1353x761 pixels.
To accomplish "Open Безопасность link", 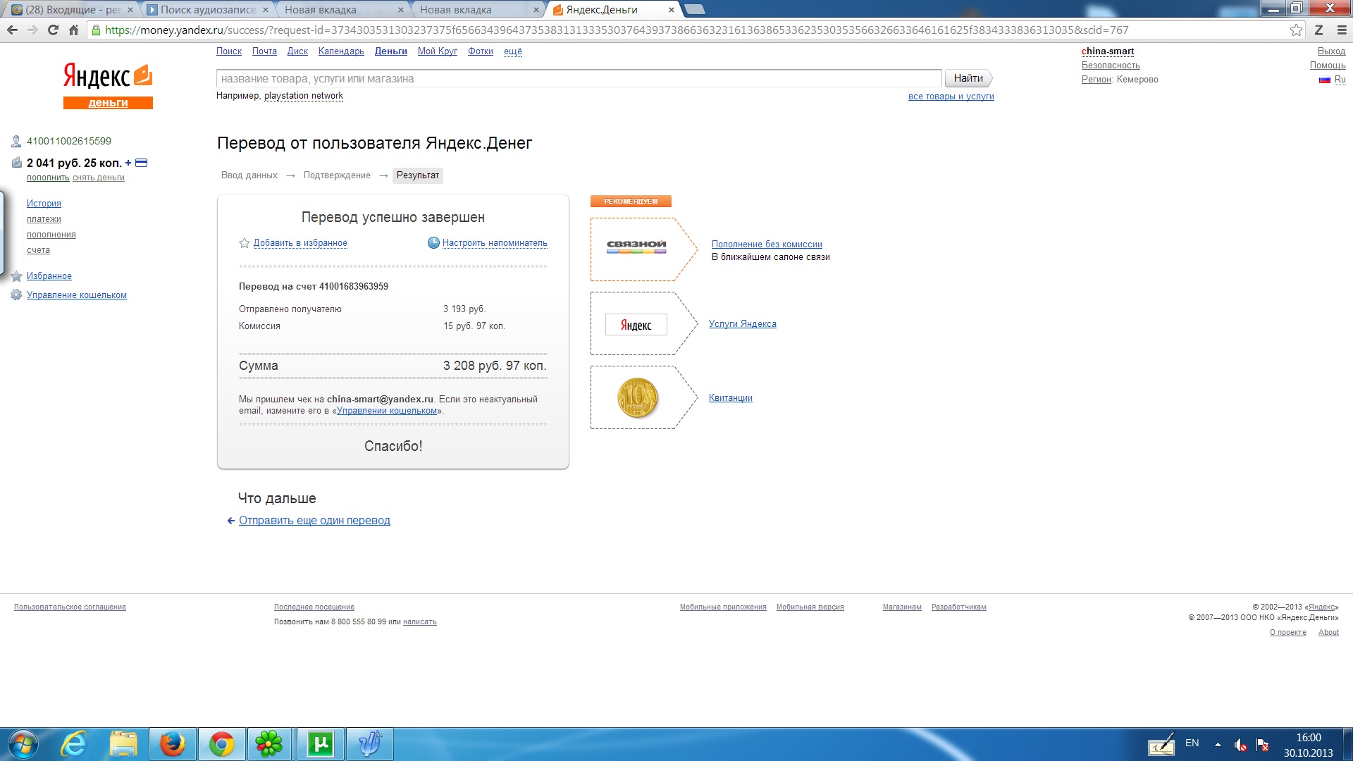I will click(x=1111, y=66).
